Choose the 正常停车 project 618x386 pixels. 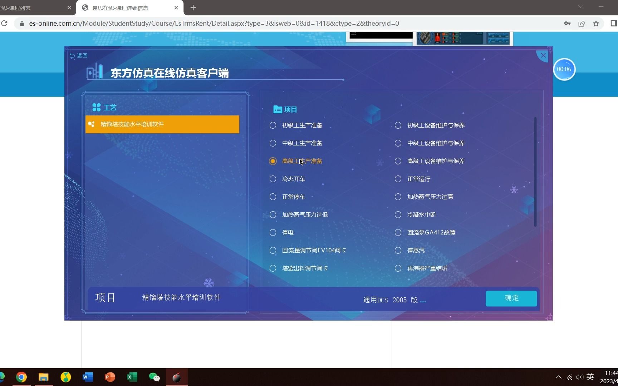click(273, 197)
